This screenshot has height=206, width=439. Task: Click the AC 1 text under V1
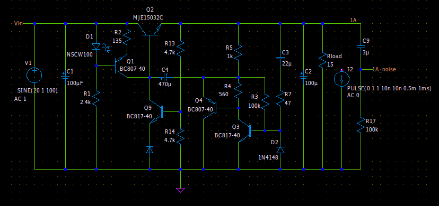click(x=20, y=99)
